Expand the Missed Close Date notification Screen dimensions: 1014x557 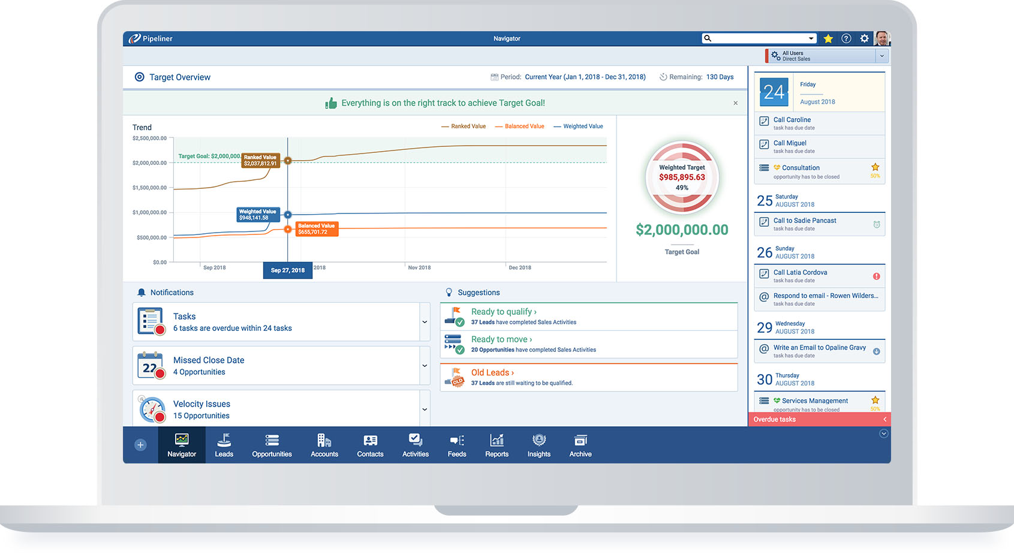point(425,365)
